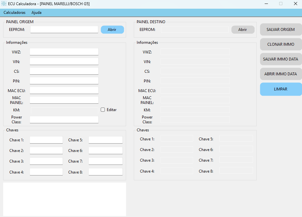Click the SALVAR IMMO DATA button
This screenshot has height=217, width=302.
pyautogui.click(x=280, y=59)
